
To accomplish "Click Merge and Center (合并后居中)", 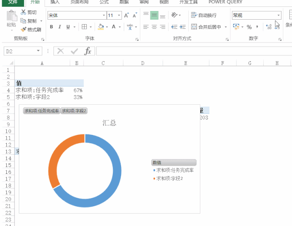I will click(206, 27).
